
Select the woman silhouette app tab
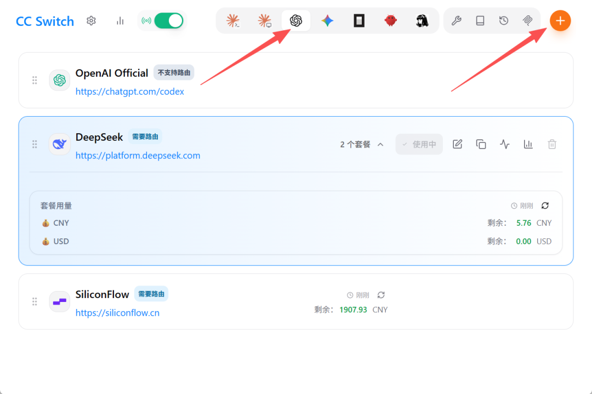pos(422,20)
